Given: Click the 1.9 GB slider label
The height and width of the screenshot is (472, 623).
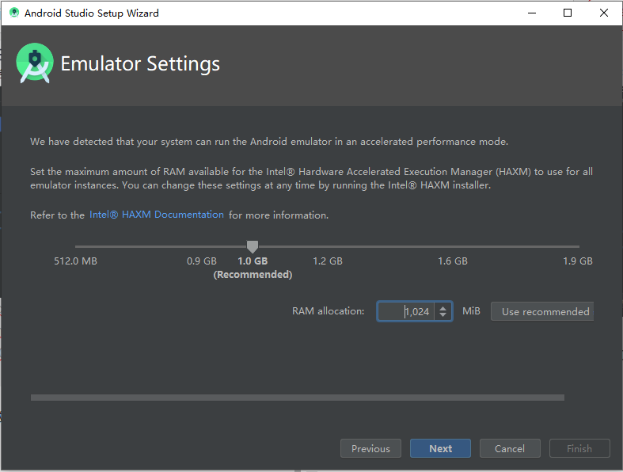Looking at the screenshot, I should (x=578, y=261).
